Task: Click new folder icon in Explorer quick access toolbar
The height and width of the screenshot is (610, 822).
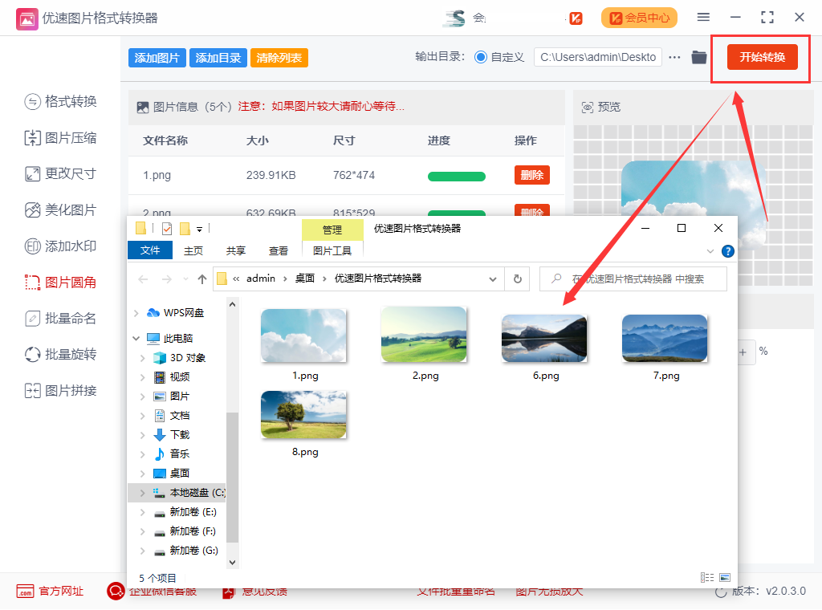Action: tap(185, 229)
